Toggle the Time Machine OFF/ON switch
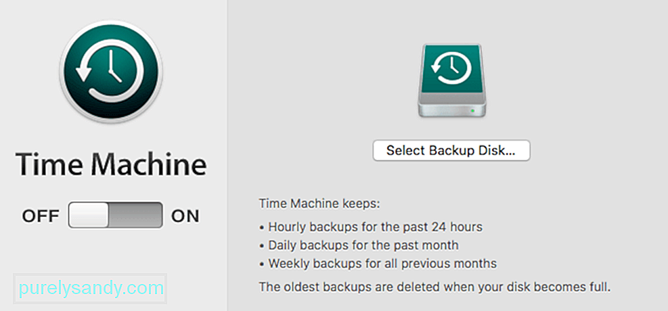This screenshot has width=668, height=311. click(x=116, y=215)
